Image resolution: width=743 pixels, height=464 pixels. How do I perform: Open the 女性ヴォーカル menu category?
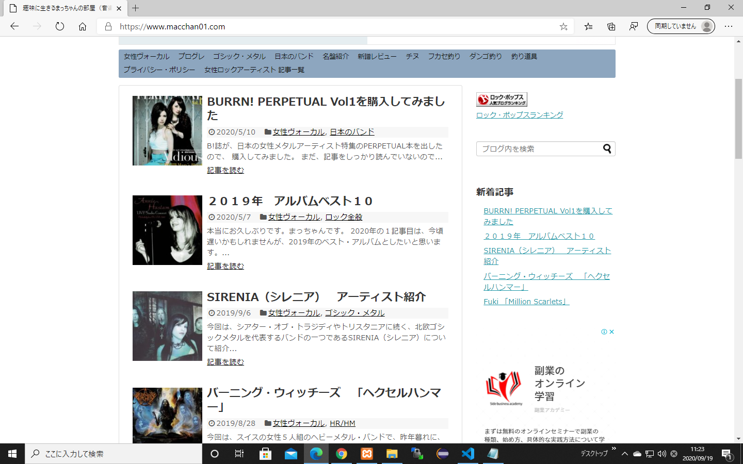[147, 56]
